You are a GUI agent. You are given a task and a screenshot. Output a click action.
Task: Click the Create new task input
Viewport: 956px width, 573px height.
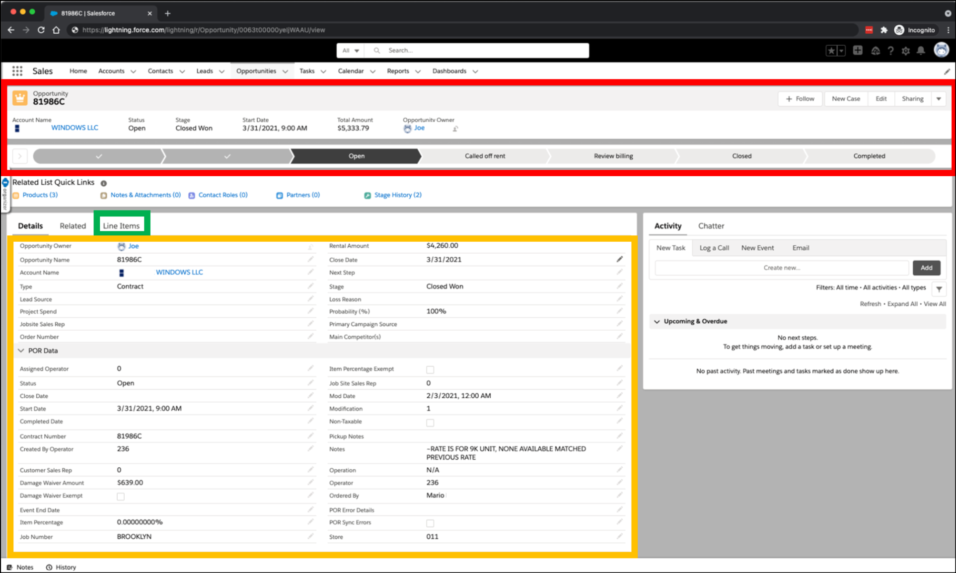(x=781, y=268)
